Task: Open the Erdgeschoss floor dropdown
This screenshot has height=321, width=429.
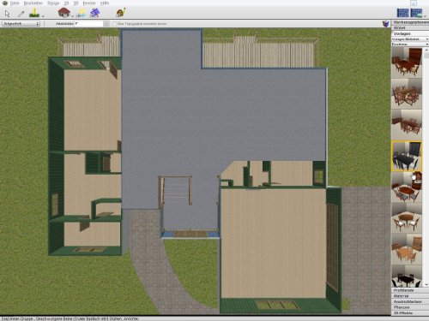Action: tap(21, 24)
